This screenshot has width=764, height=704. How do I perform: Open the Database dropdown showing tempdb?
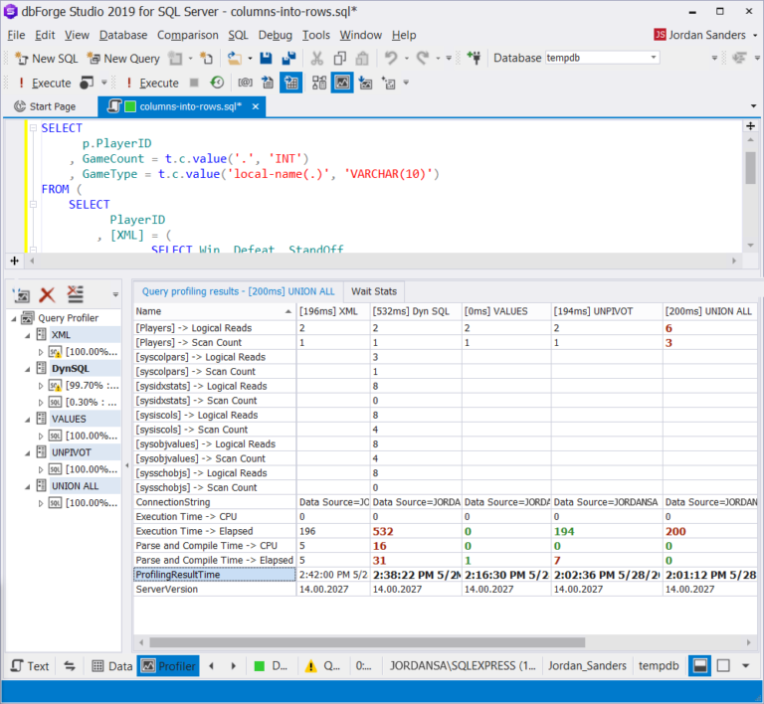pos(602,58)
